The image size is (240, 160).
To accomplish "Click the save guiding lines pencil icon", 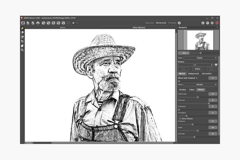I will (63, 23).
